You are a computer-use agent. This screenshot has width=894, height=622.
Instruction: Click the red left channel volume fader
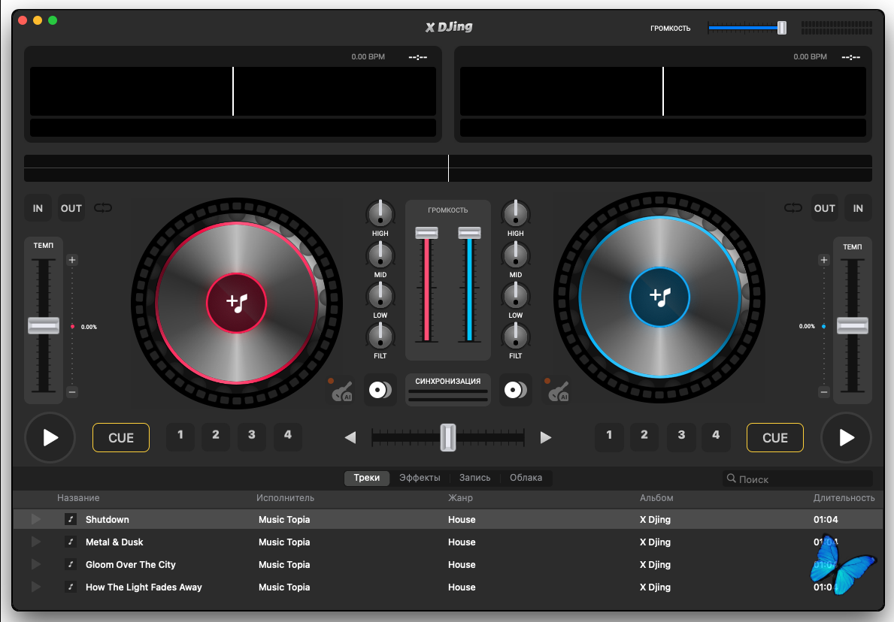pos(426,233)
